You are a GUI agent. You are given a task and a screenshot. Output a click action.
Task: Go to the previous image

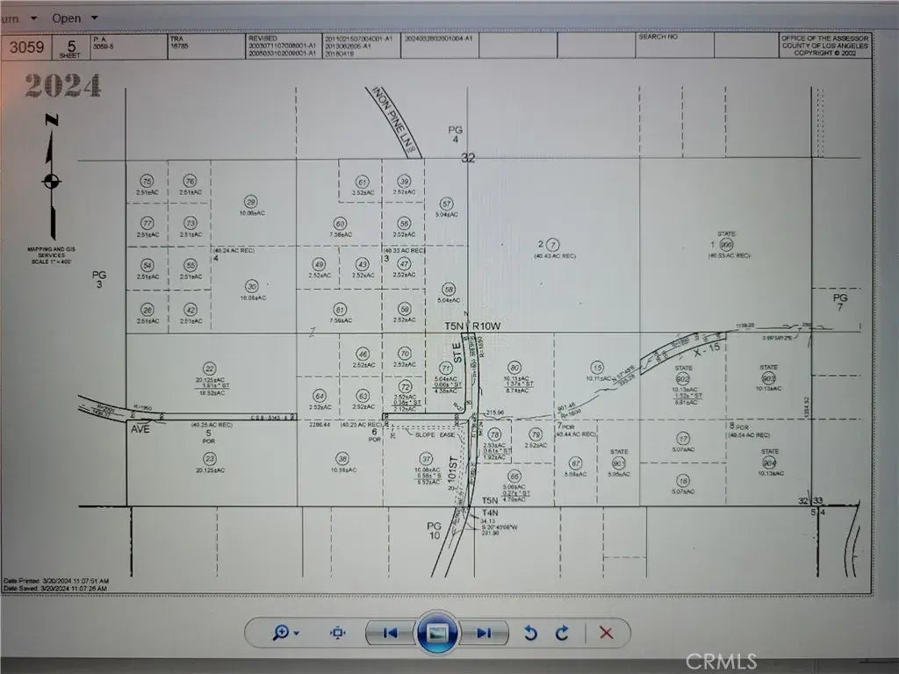pos(391,633)
